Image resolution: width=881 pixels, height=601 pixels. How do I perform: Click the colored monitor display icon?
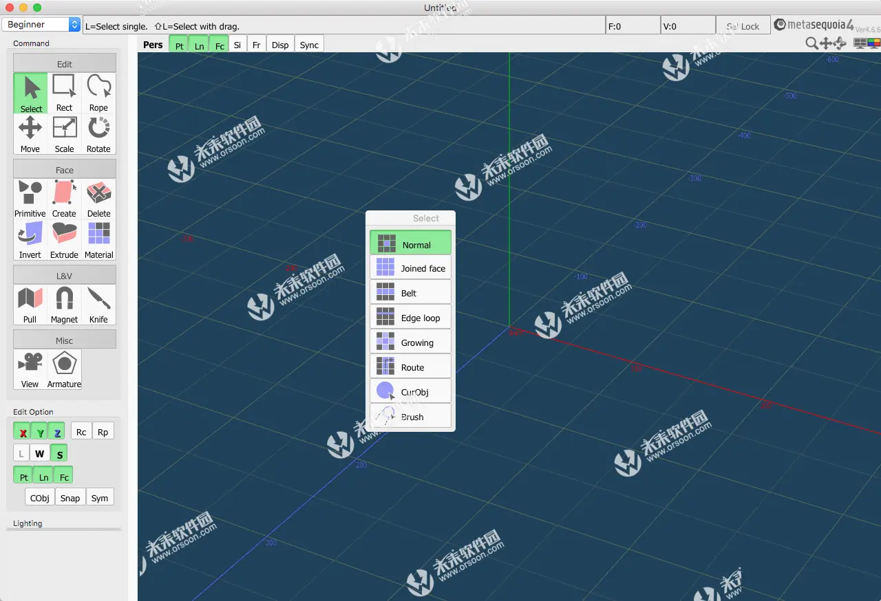coord(874,43)
